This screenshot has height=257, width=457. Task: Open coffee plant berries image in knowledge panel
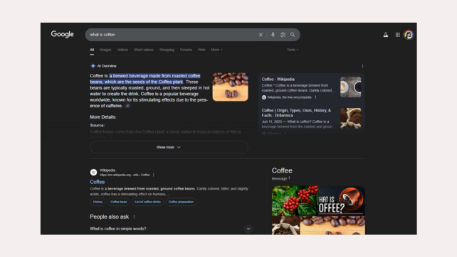click(x=295, y=201)
